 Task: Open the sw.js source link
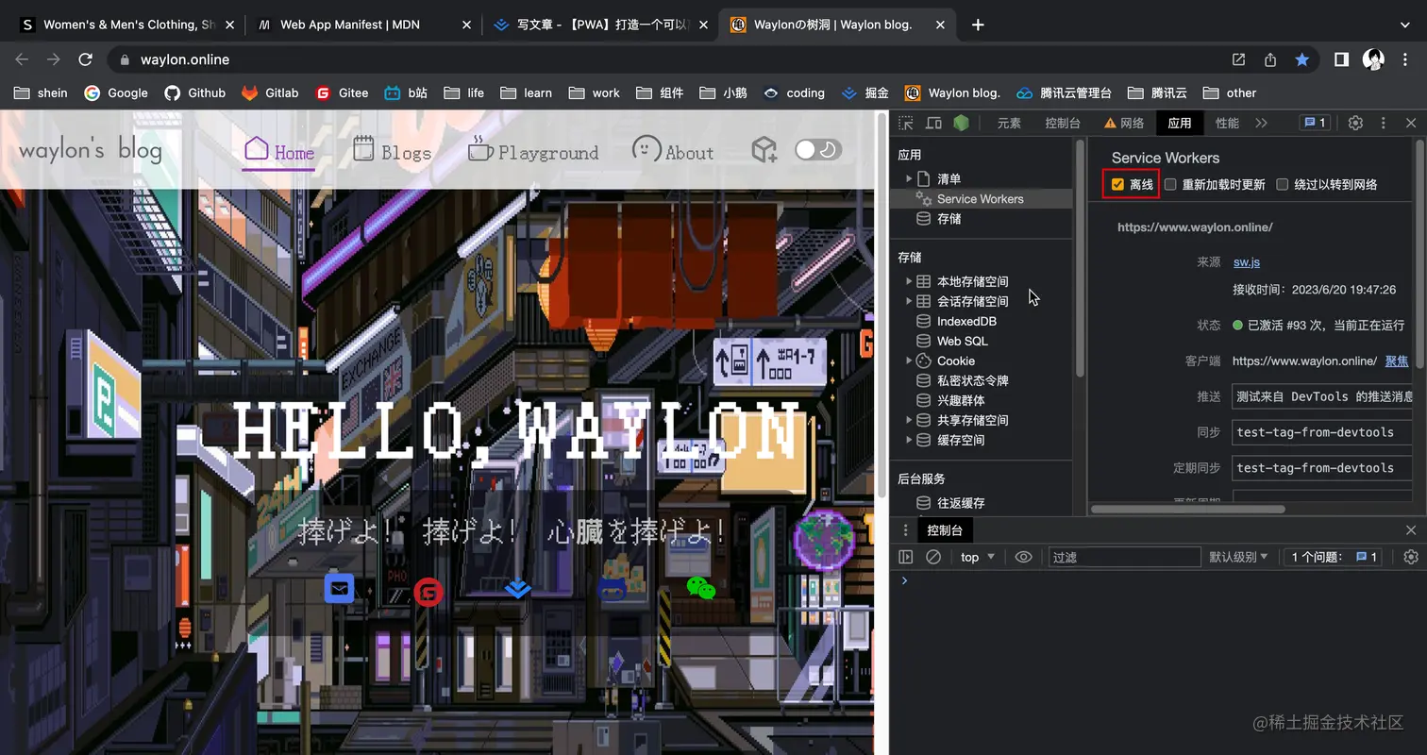tap(1247, 261)
